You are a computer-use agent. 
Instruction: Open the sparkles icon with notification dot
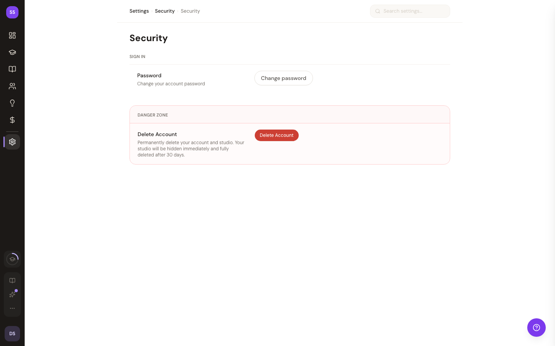point(12,294)
